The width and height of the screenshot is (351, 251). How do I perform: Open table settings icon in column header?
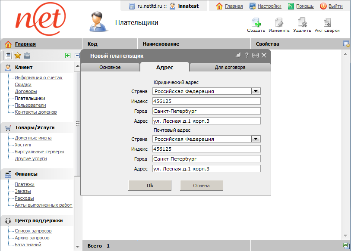(346, 43)
